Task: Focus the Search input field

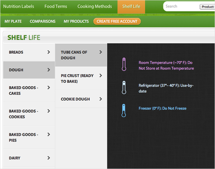Action: [x=181, y=6]
